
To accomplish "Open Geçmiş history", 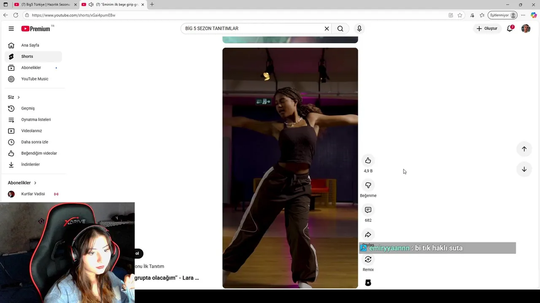I will 33,108.
